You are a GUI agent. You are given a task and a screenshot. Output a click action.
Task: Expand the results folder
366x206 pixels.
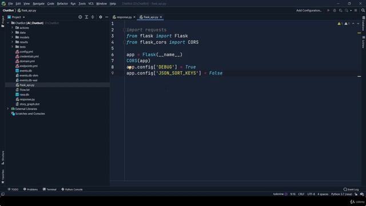pyautogui.click(x=12, y=42)
